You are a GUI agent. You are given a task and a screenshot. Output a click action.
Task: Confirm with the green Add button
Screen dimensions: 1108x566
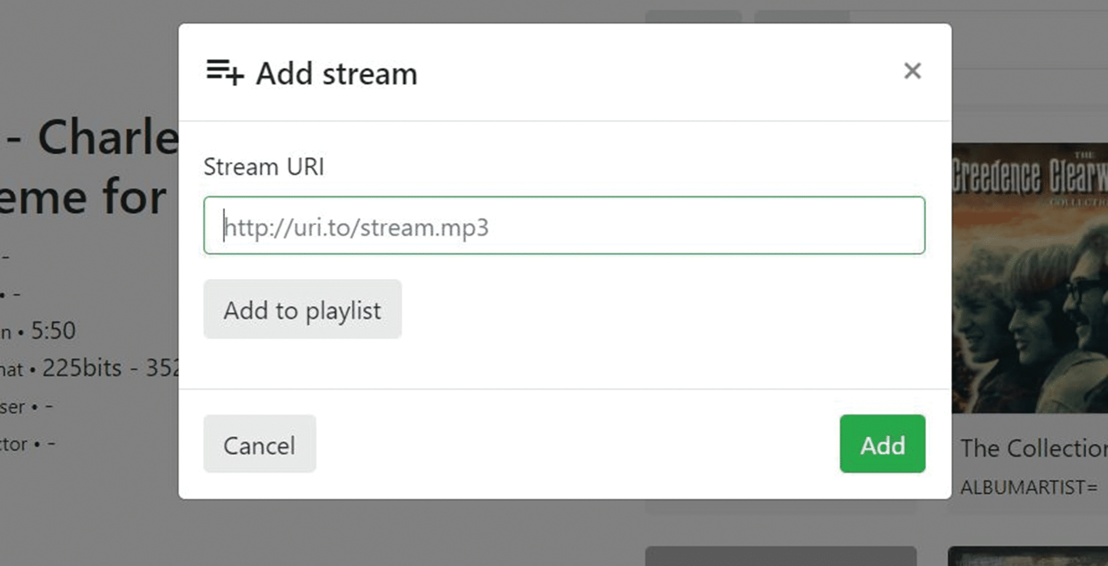[882, 444]
